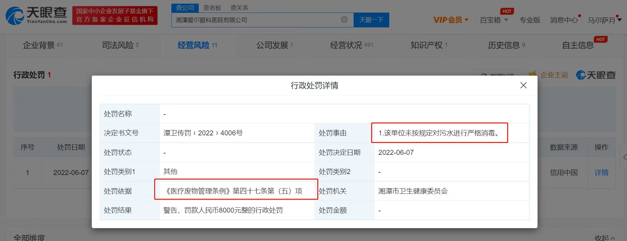Viewport: 627px width, 241px height.
Task: Click the 企业主说 thumbs-up icon
Action: point(532,75)
